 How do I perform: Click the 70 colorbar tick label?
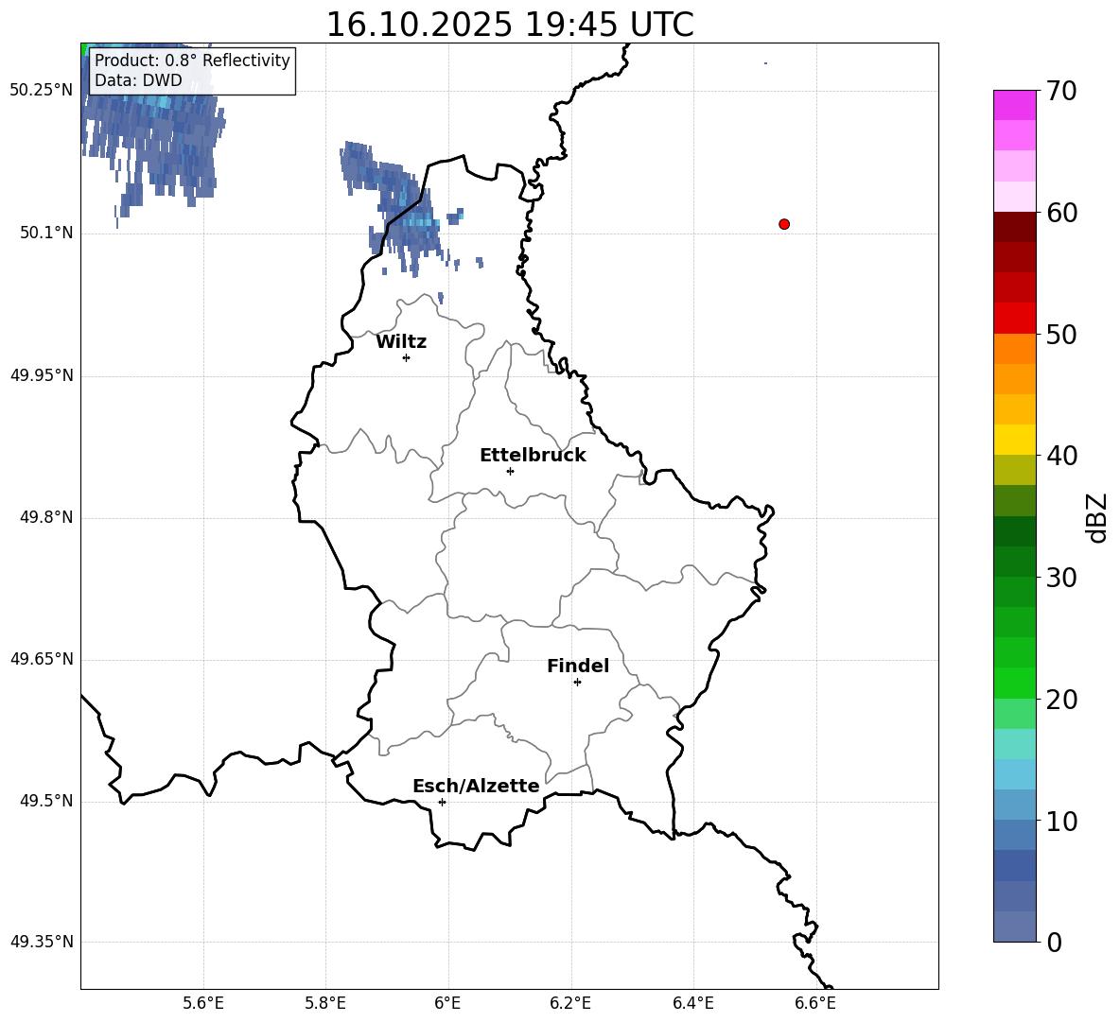[x=1061, y=91]
